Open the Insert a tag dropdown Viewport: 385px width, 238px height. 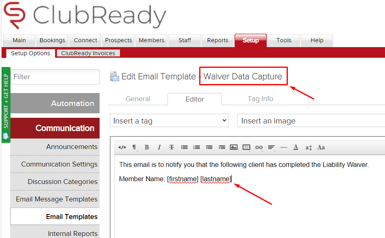coord(169,121)
